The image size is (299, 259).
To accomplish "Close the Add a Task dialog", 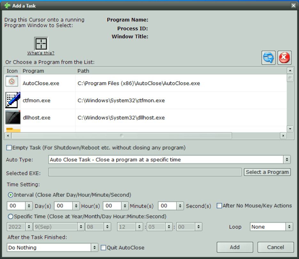I will coord(294,5).
